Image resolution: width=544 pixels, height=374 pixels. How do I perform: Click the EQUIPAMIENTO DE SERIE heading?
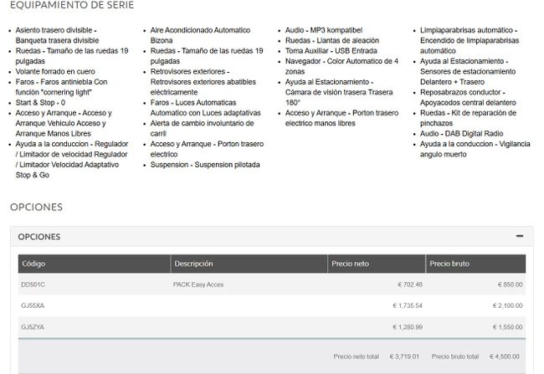click(72, 5)
